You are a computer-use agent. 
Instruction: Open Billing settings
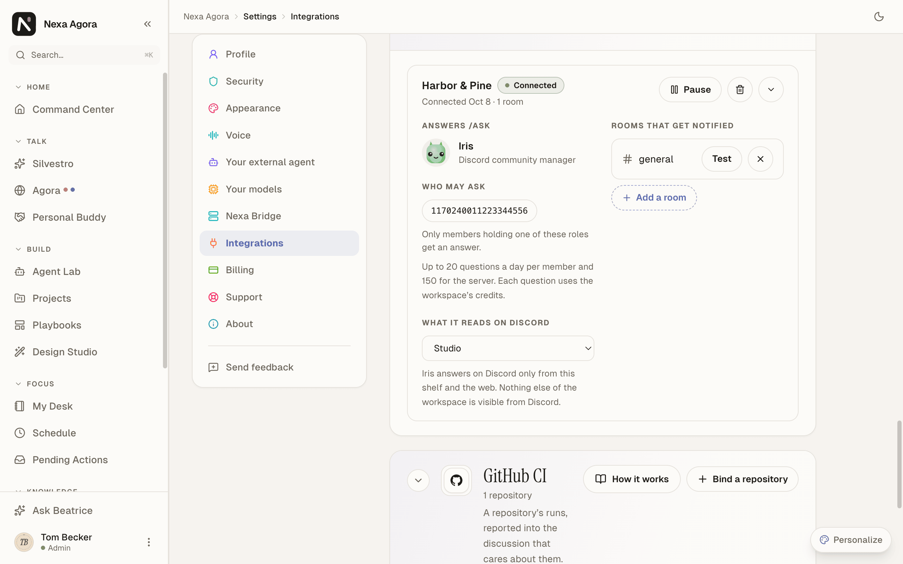(279, 270)
